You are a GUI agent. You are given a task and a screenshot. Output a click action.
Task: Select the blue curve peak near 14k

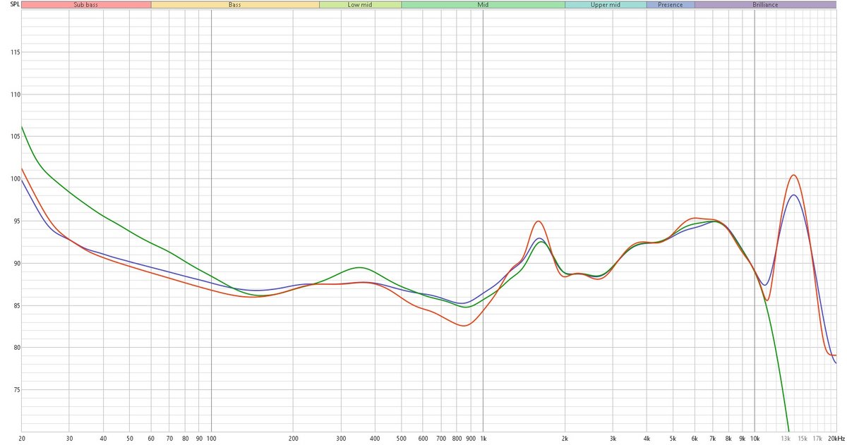click(x=794, y=195)
